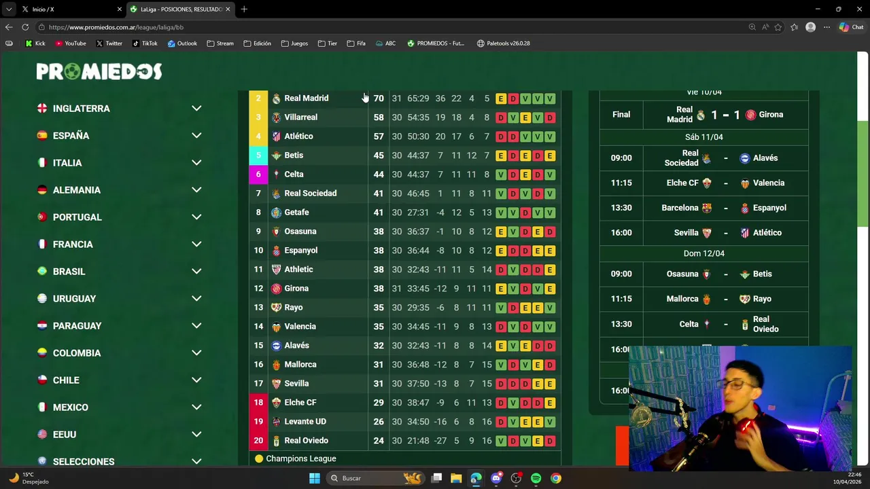Open the Tier bookmarks folder
The image size is (870, 489).
click(x=328, y=43)
